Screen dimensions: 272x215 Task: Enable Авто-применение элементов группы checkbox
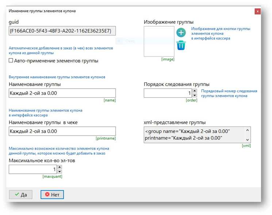(x=11, y=61)
